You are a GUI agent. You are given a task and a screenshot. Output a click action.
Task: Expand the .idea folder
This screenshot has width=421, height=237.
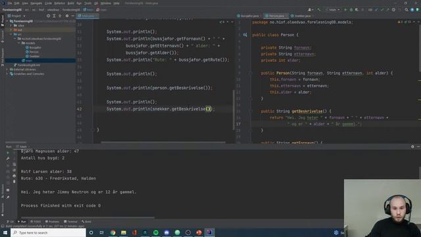[x=11, y=26]
